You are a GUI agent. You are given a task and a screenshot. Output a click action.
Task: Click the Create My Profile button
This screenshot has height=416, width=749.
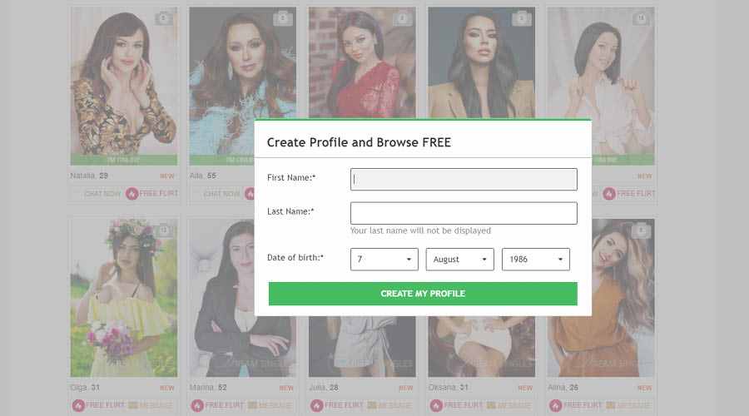coord(423,293)
